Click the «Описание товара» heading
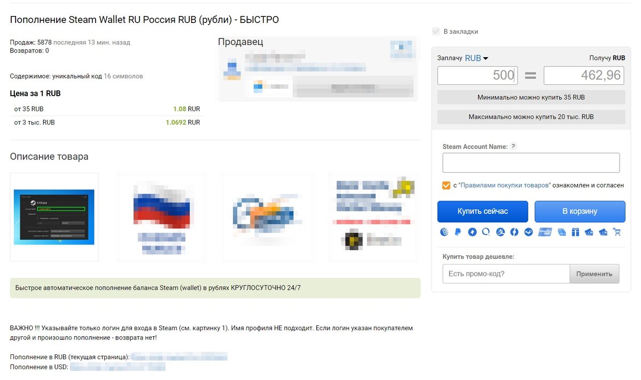 click(49, 157)
